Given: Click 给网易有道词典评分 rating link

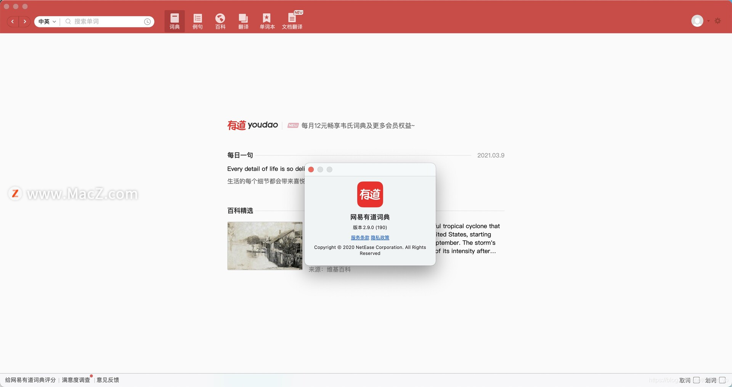Looking at the screenshot, I should (30, 380).
